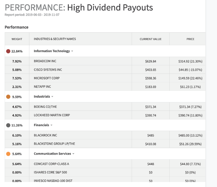This screenshot has height=187, width=217.
Task: Select the Financials sector label
Action: (41, 125)
